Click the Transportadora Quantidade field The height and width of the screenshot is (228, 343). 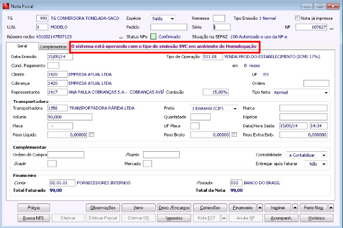click(x=201, y=117)
